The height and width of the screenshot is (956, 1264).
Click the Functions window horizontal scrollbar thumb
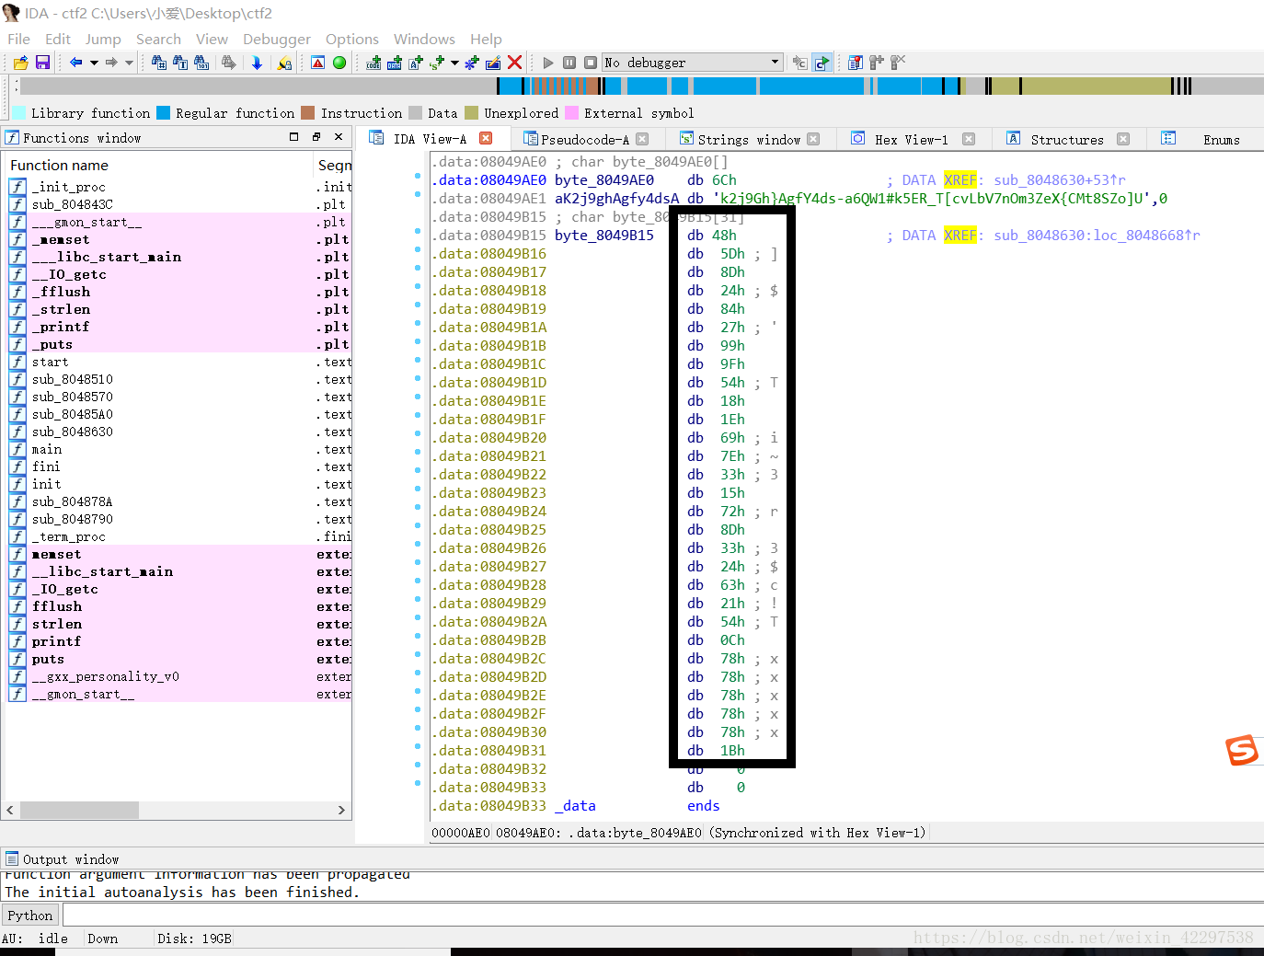pos(79,810)
